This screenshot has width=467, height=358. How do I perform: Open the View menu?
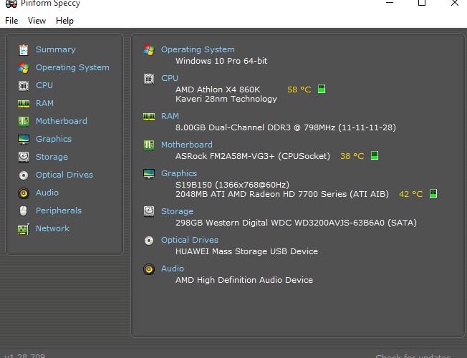point(37,21)
